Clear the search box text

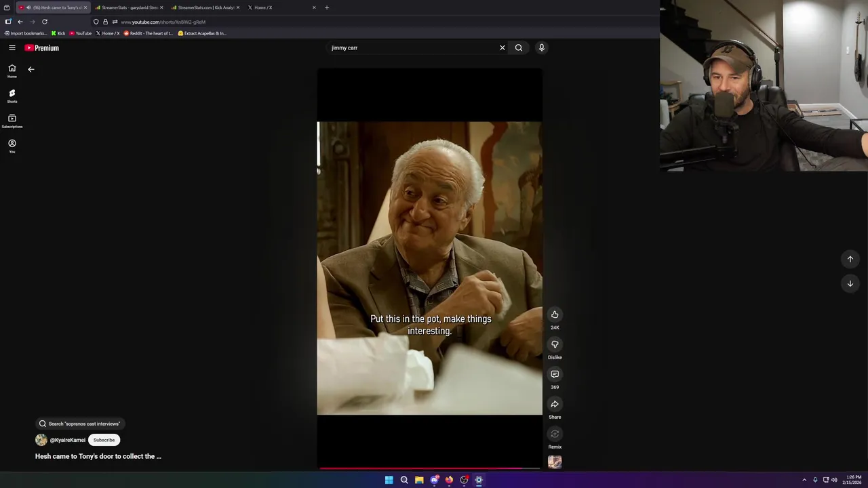pos(502,47)
